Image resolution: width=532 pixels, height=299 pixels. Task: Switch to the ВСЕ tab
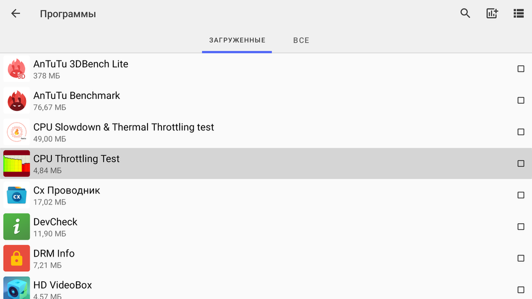[x=301, y=40]
